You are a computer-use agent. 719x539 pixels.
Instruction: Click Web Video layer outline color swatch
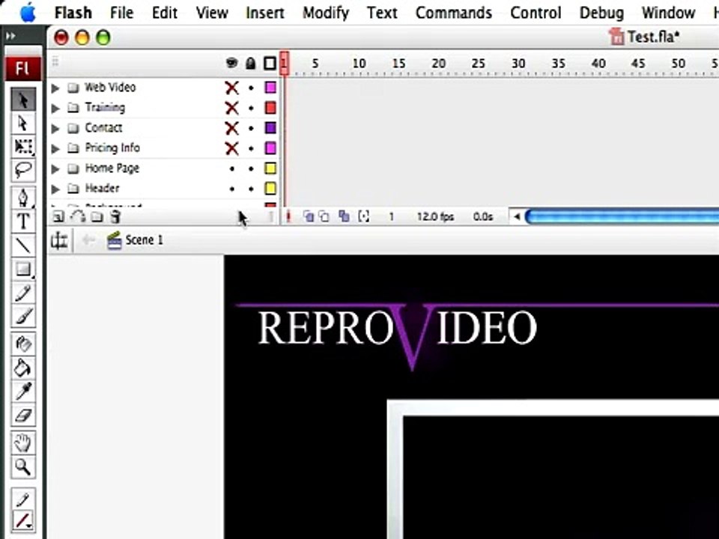pos(270,88)
